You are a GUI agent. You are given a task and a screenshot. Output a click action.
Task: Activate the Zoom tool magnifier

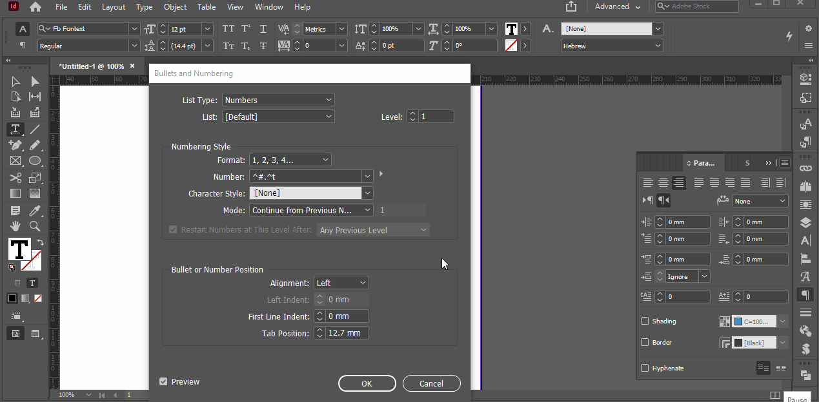(x=35, y=226)
